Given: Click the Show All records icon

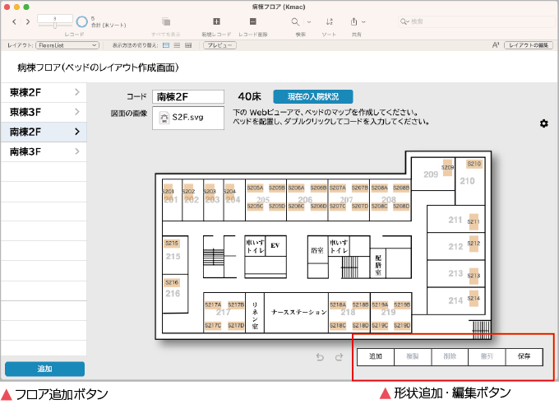Looking at the screenshot, I should pyautogui.click(x=166, y=21).
